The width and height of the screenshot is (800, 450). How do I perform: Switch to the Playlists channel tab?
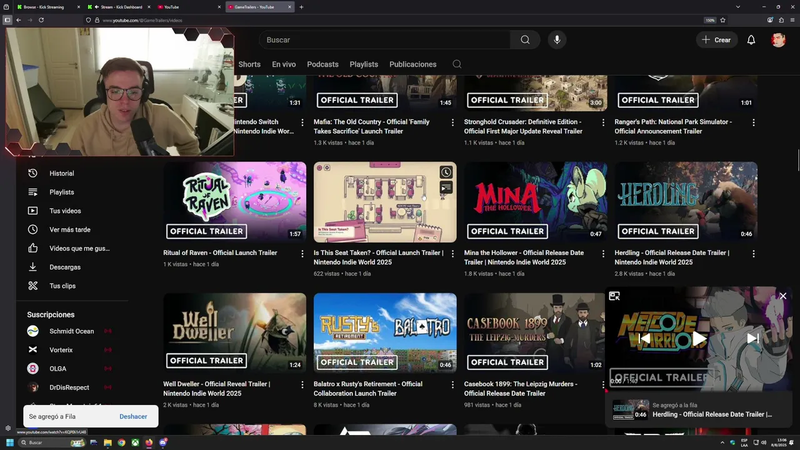coord(364,64)
